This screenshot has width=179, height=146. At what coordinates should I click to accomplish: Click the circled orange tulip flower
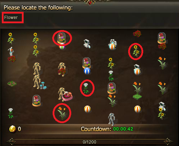62,113
